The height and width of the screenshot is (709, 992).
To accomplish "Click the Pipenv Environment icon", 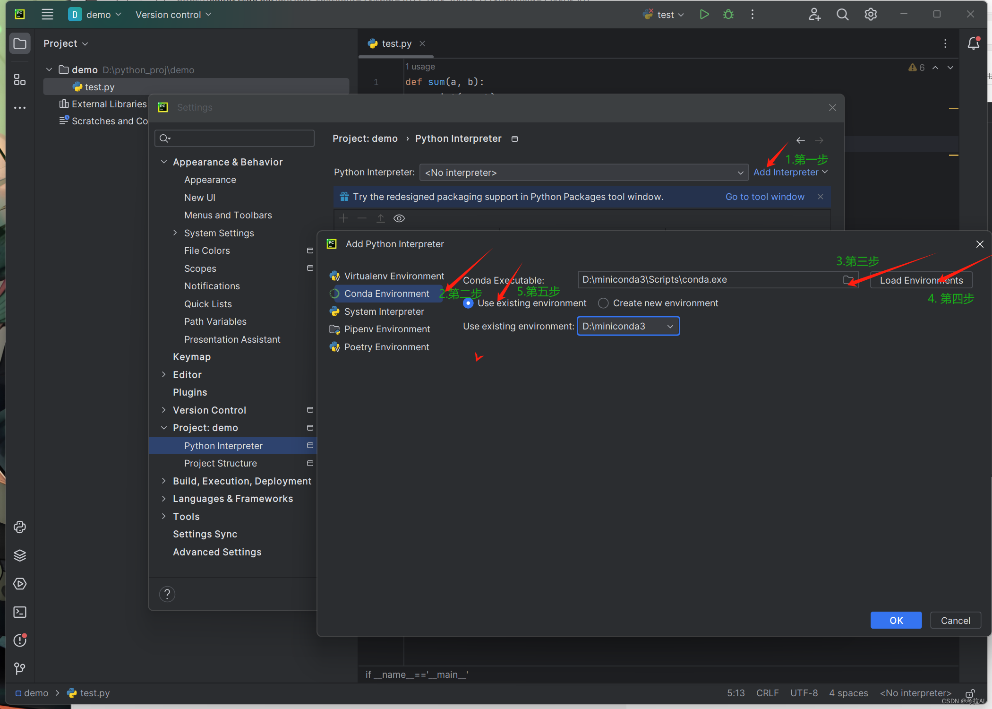I will (x=335, y=329).
